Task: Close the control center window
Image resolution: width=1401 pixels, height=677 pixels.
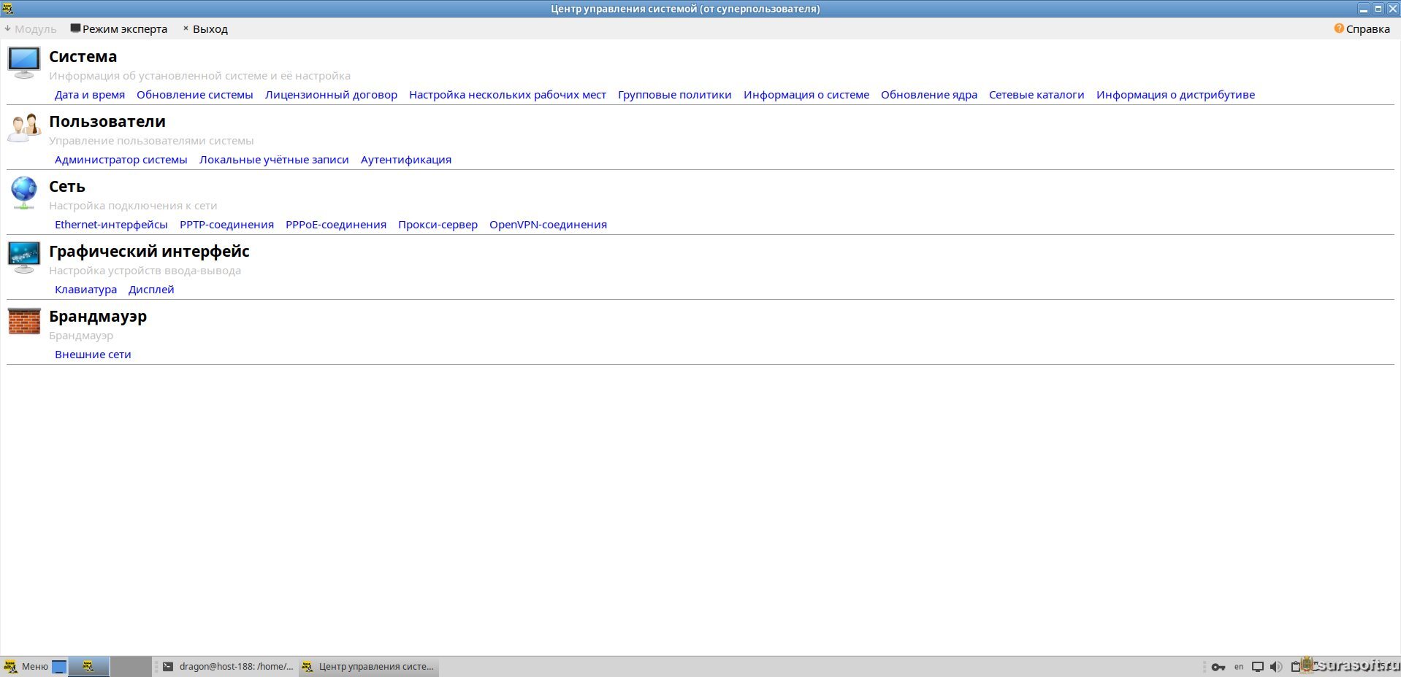Action: point(1392,9)
